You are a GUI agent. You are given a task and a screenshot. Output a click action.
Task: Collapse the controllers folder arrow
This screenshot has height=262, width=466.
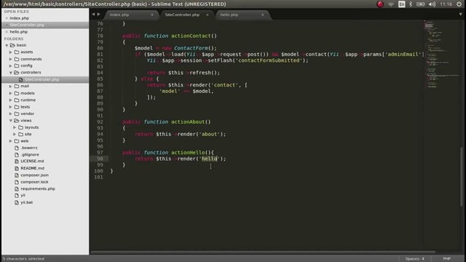(x=11, y=73)
